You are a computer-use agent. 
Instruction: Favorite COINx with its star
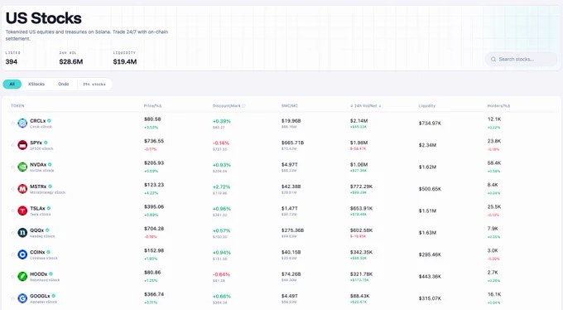[x=13, y=254]
